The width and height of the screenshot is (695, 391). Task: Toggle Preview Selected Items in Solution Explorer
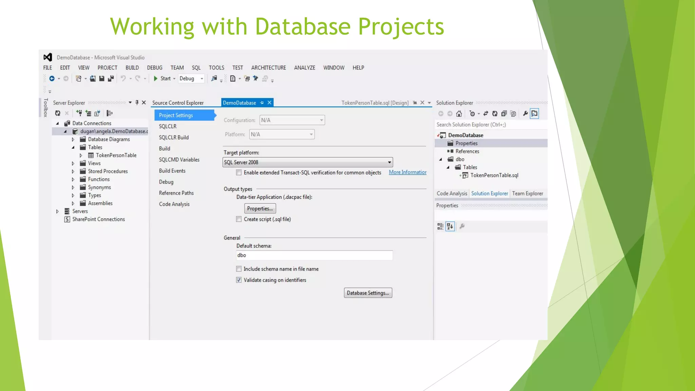pos(534,114)
